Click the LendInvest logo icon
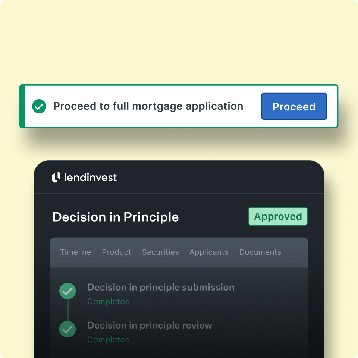358x358 pixels. point(56,177)
